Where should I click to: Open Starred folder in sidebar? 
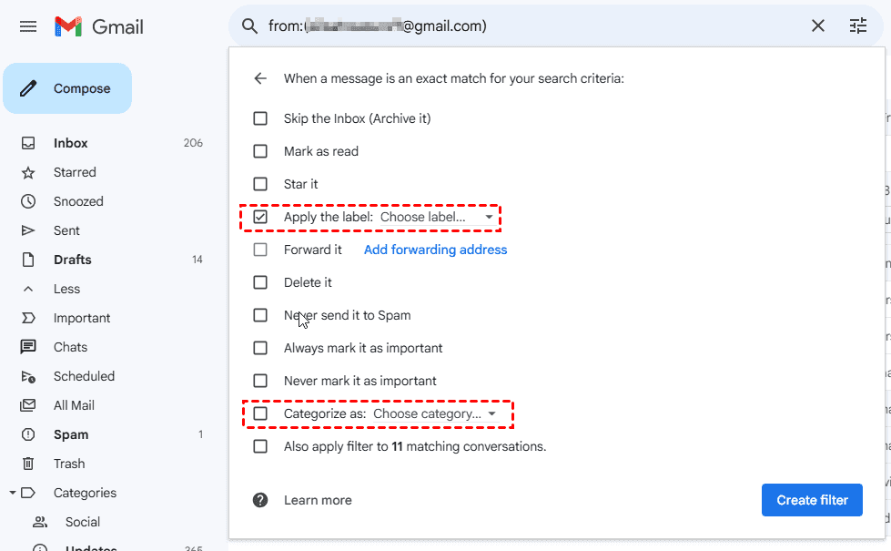pyautogui.click(x=75, y=172)
